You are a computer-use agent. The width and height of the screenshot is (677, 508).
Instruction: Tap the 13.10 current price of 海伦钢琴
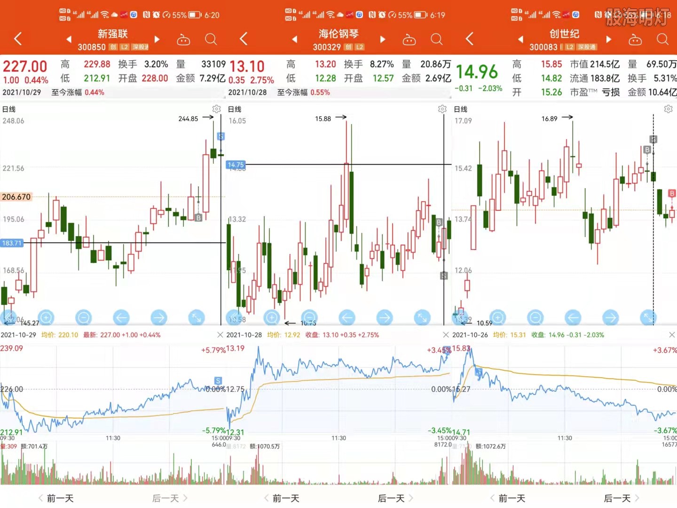[x=247, y=66]
